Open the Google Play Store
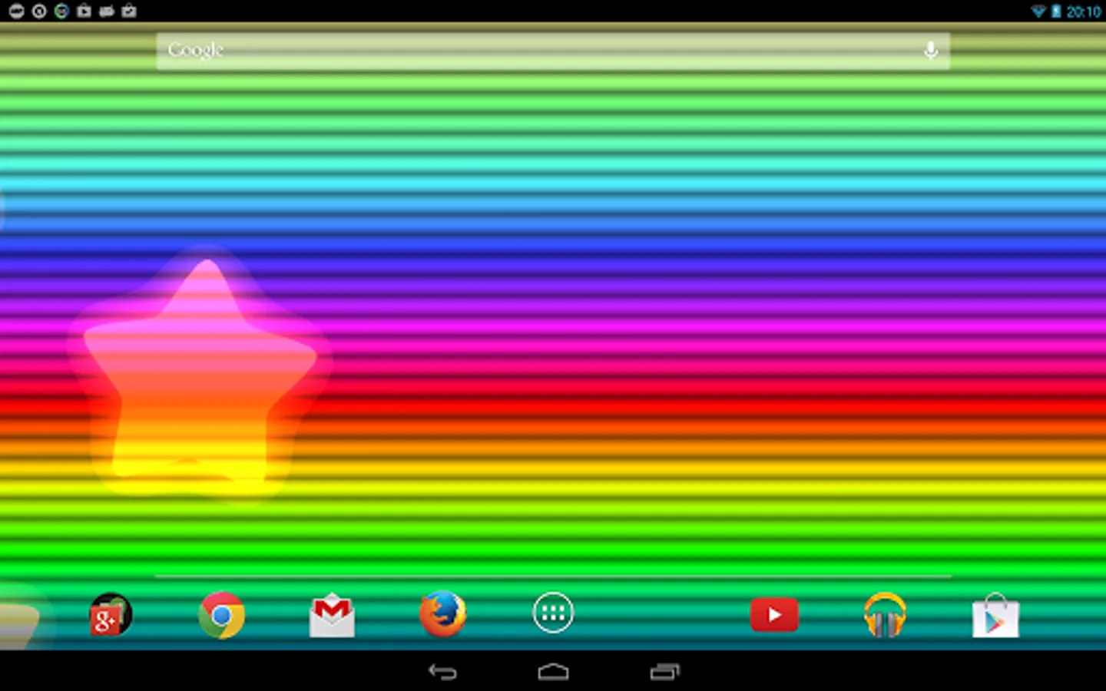This screenshot has width=1106, height=691. pyautogui.click(x=995, y=615)
